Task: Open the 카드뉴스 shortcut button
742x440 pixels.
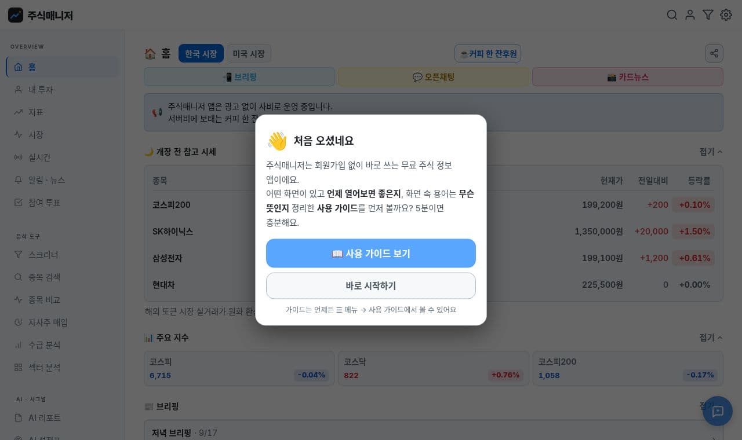Action: (x=628, y=77)
